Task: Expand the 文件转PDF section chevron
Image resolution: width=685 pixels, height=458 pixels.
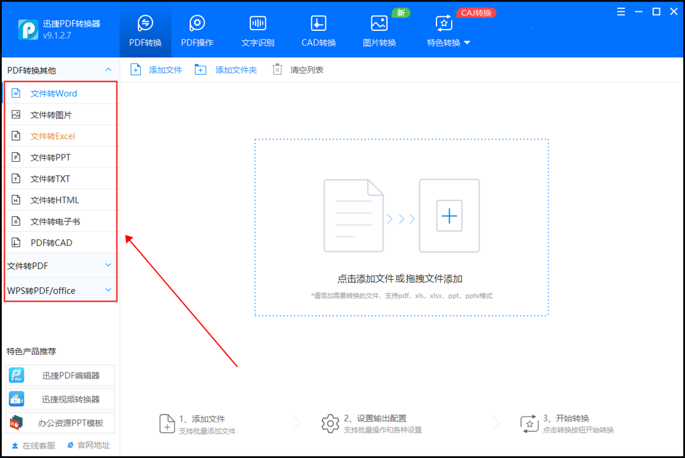Action: (108, 265)
